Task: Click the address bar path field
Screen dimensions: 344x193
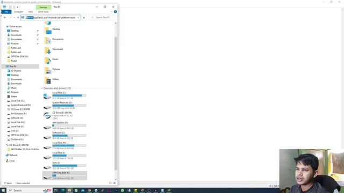Action: (51, 18)
